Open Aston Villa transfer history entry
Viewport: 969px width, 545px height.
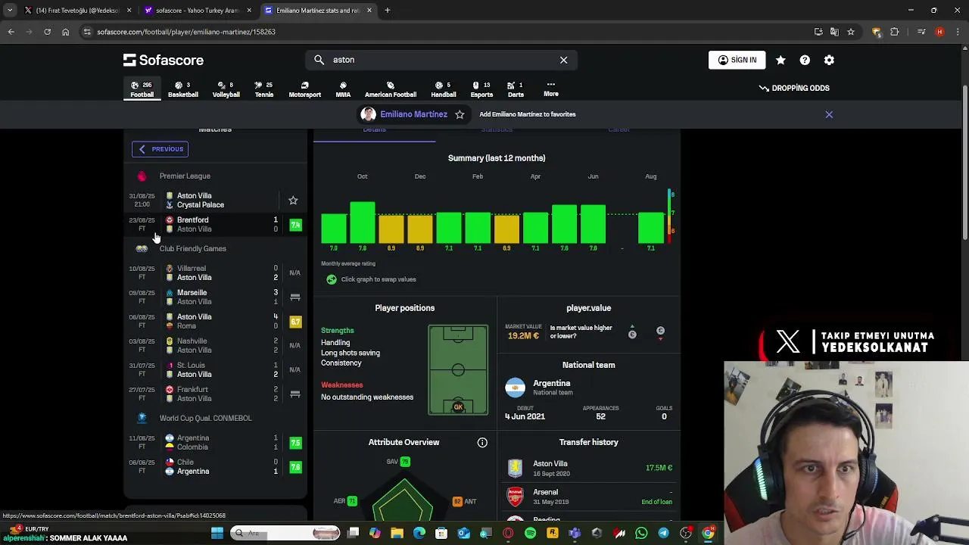pos(588,468)
